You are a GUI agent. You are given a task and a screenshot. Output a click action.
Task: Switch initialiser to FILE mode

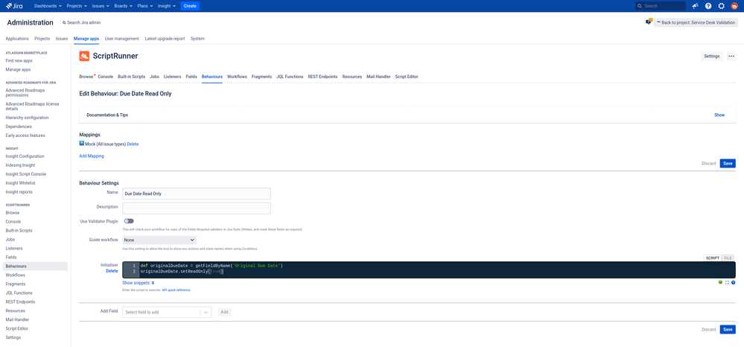click(x=728, y=258)
